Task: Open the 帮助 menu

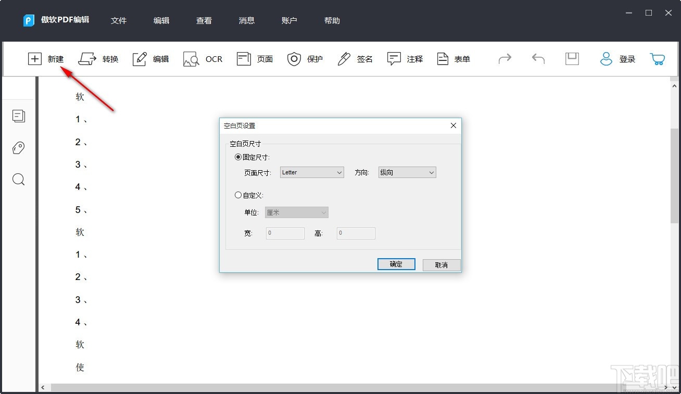Action: 332,20
